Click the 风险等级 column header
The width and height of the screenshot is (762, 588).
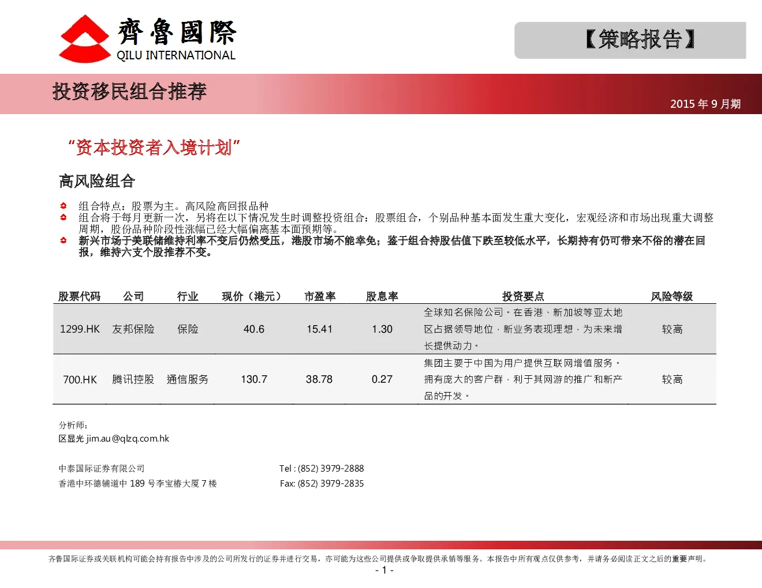pyautogui.click(x=672, y=296)
